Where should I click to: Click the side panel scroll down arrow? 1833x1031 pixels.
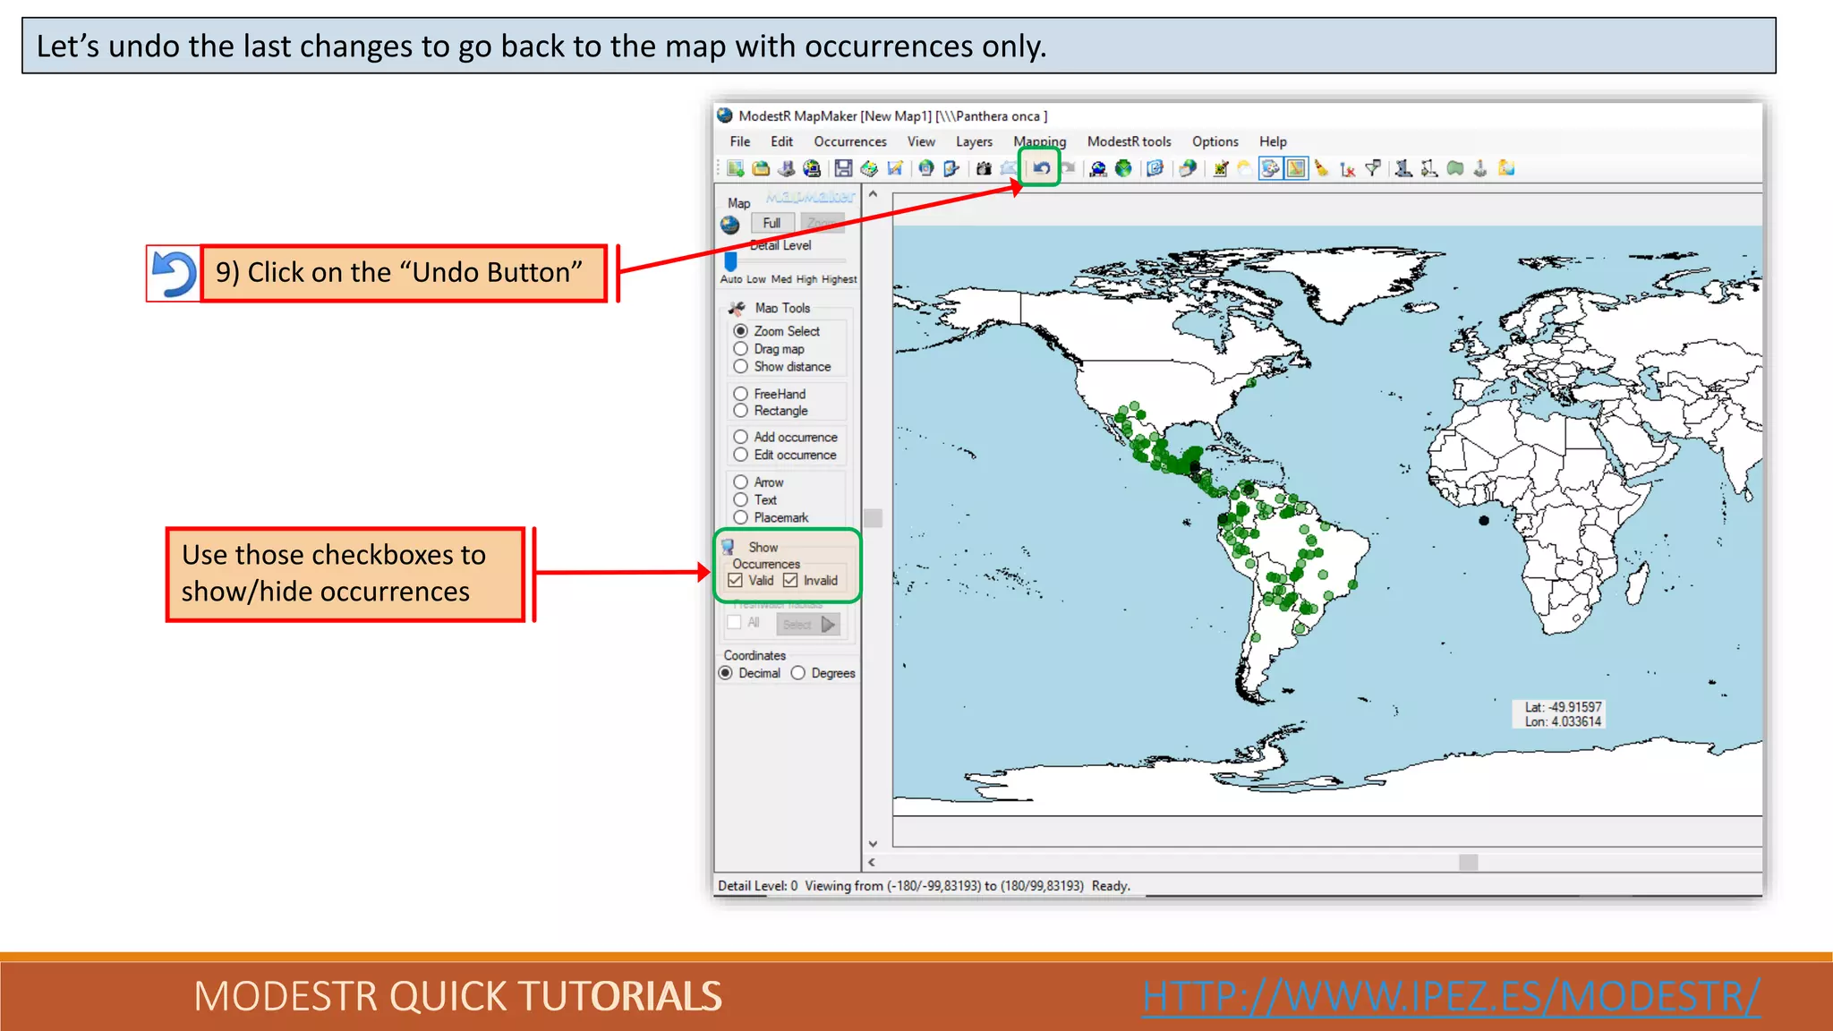point(874,844)
